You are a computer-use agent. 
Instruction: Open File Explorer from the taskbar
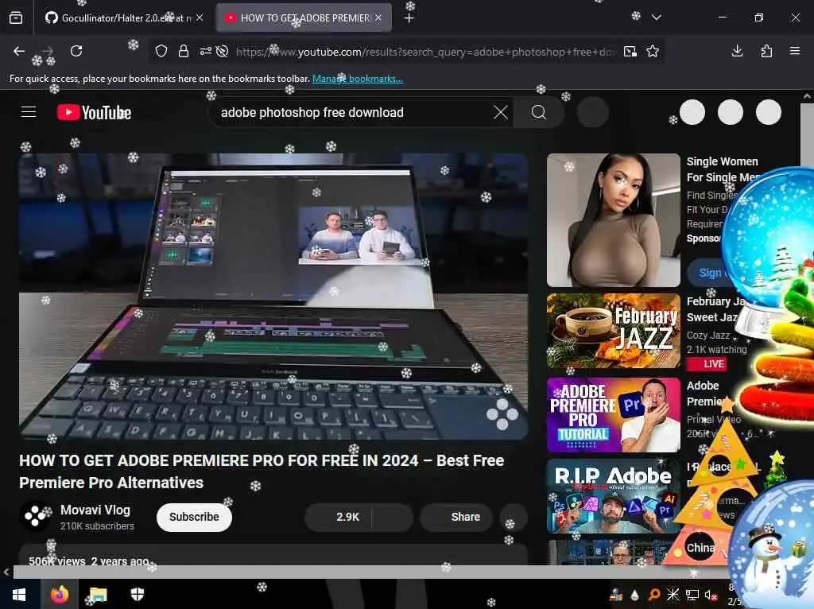tap(98, 595)
